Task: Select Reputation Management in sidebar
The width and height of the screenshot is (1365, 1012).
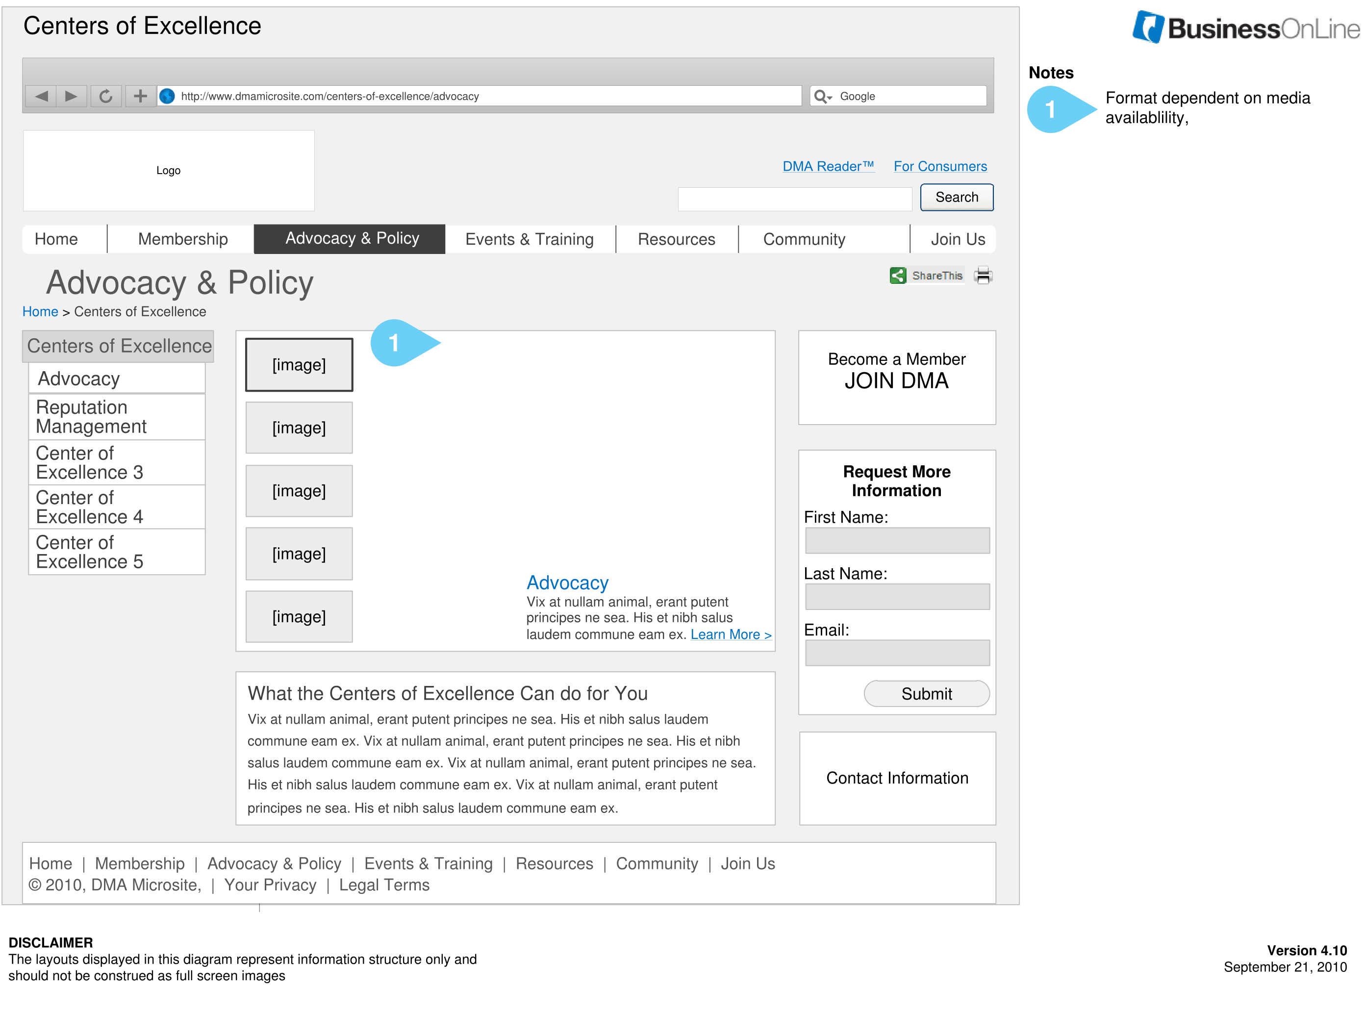Action: click(117, 417)
